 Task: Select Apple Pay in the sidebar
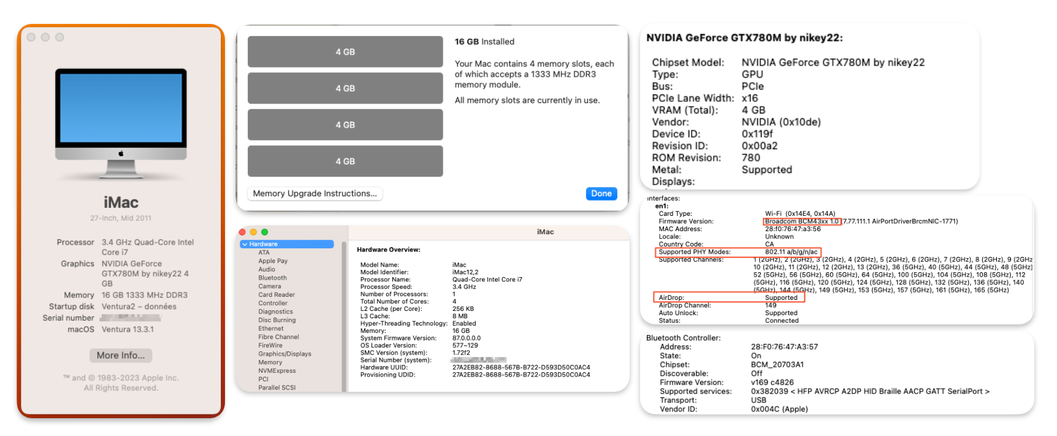click(x=273, y=261)
